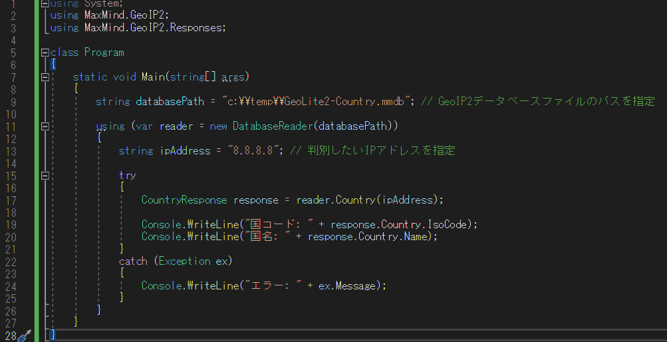
Task: Click the try keyword
Action: click(128, 176)
